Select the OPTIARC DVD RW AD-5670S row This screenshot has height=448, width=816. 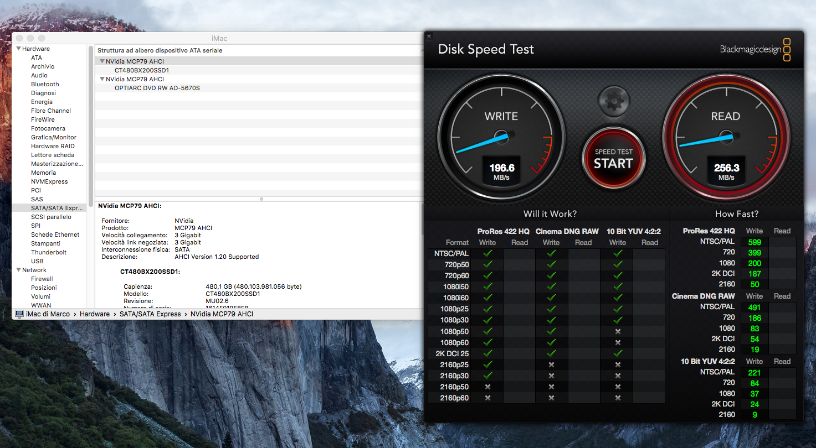click(x=259, y=88)
